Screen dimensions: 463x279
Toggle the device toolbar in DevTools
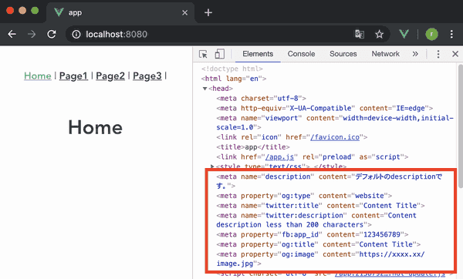pos(219,54)
